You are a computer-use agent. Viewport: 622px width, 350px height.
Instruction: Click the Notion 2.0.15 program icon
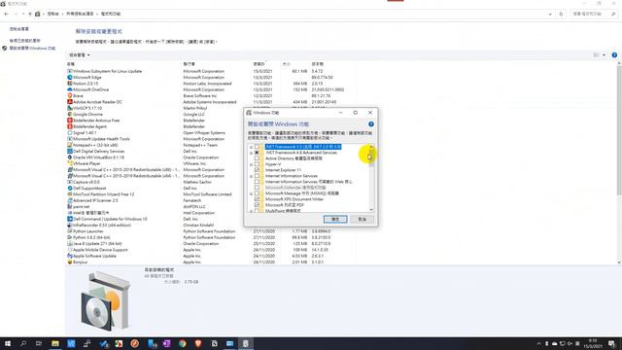[x=70, y=84]
